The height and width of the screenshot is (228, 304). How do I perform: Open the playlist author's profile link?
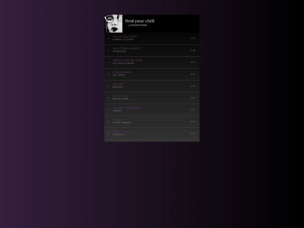click(x=138, y=25)
